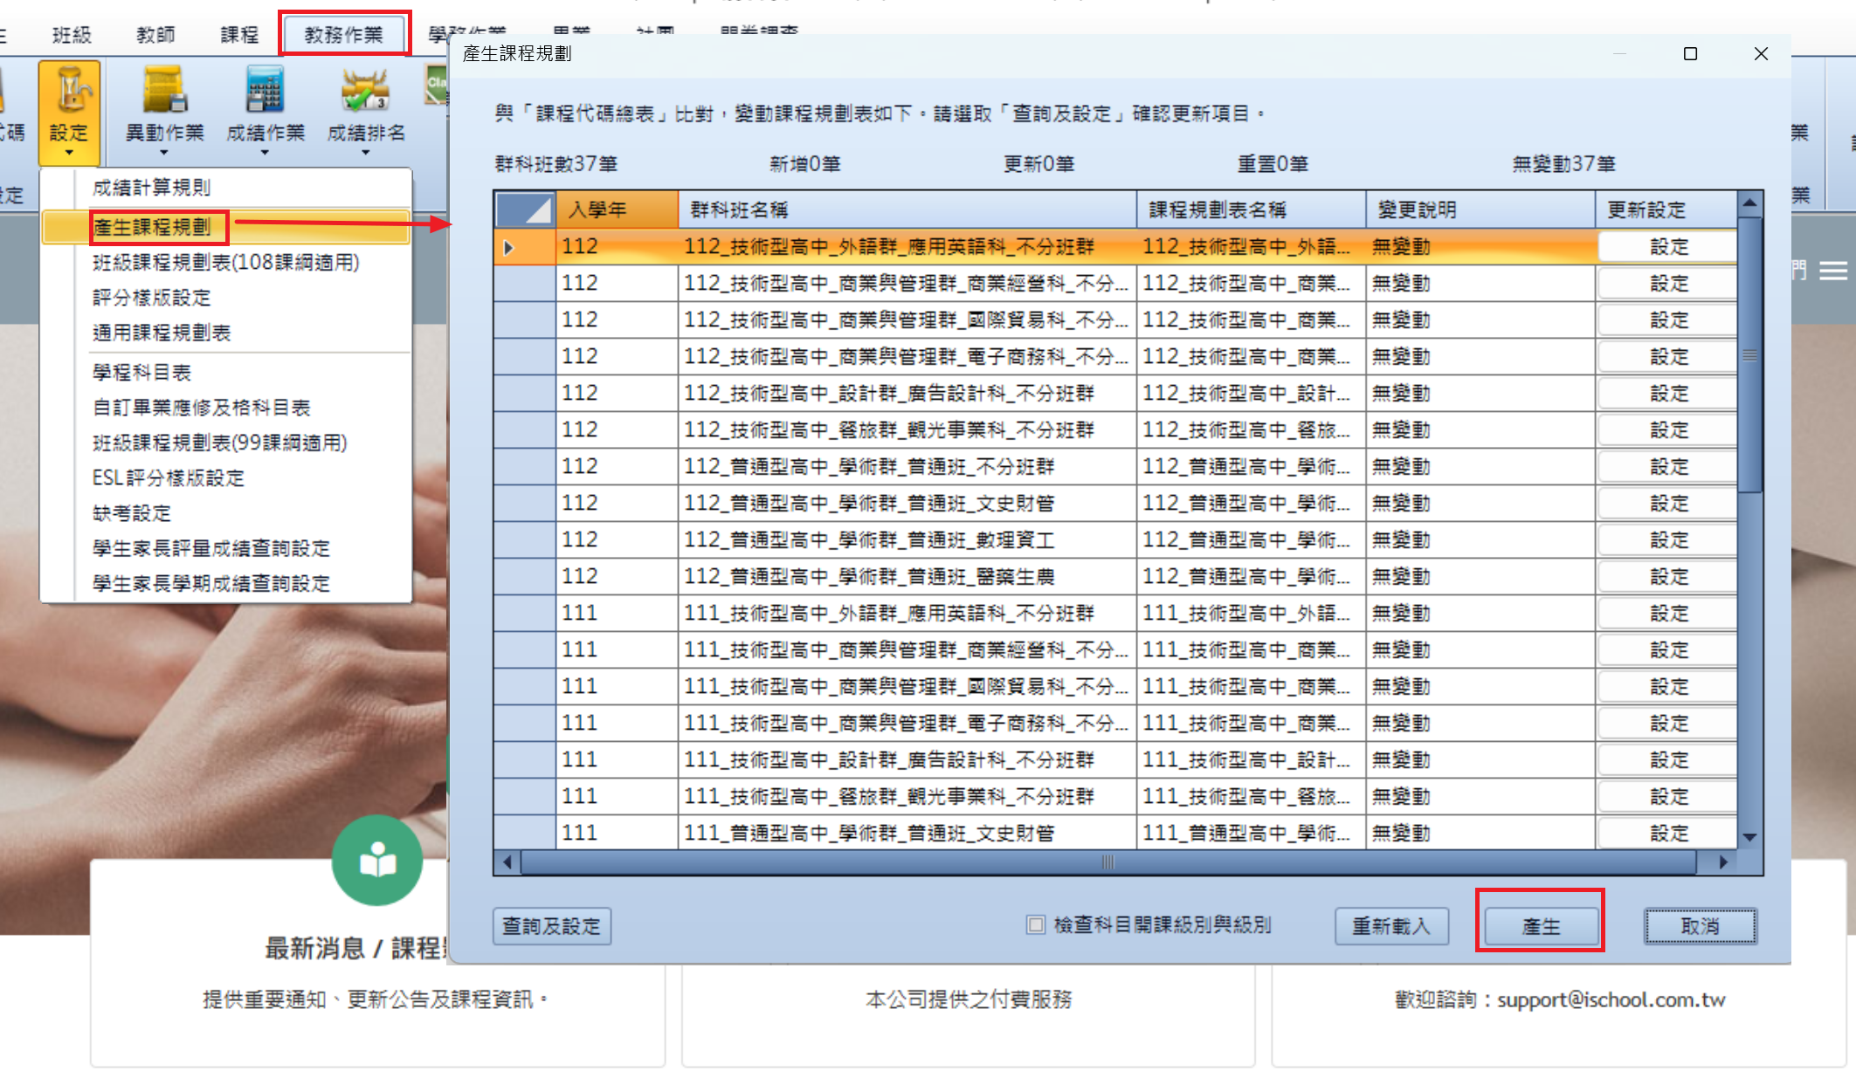Select row 112_技術型高中_餐旅群_觀光事業科_不分班群

click(1115, 430)
